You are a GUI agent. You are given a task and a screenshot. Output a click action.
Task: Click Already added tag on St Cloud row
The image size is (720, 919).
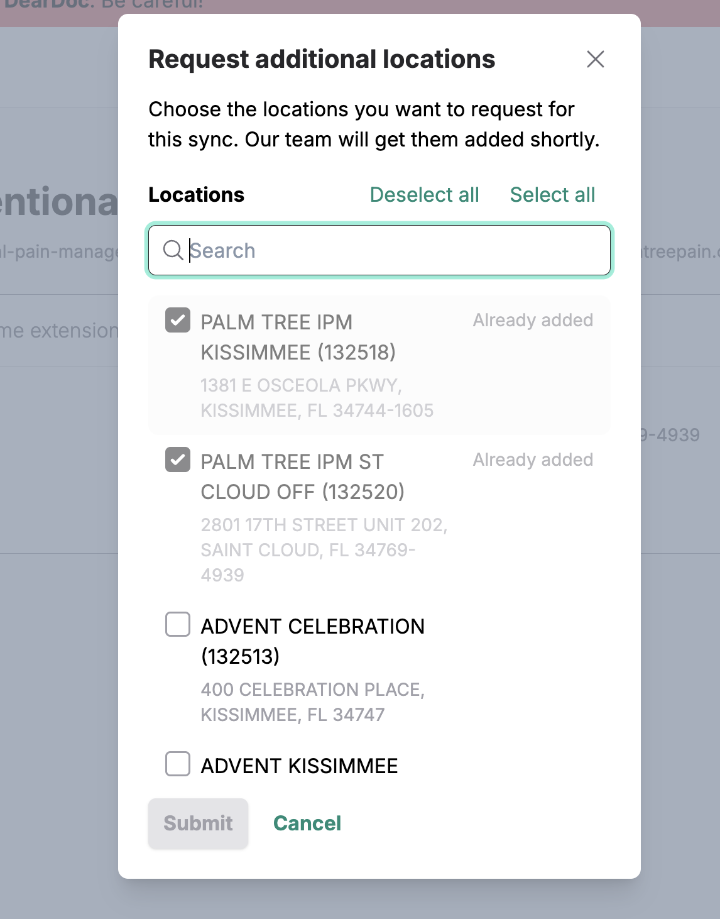click(x=533, y=460)
